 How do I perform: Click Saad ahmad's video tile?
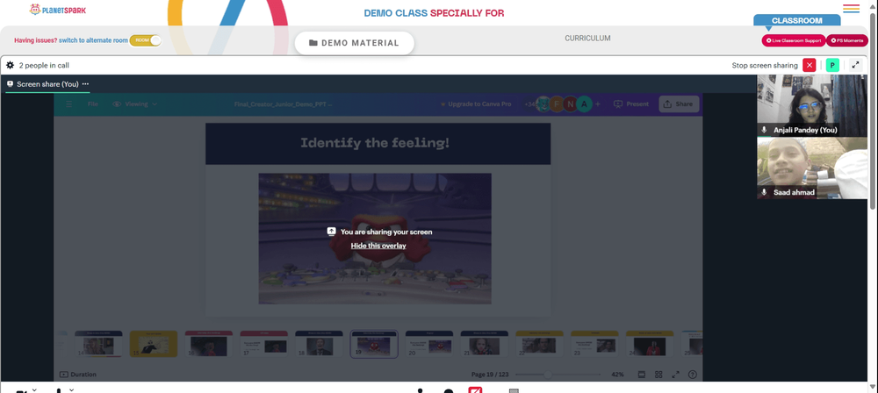(812, 168)
